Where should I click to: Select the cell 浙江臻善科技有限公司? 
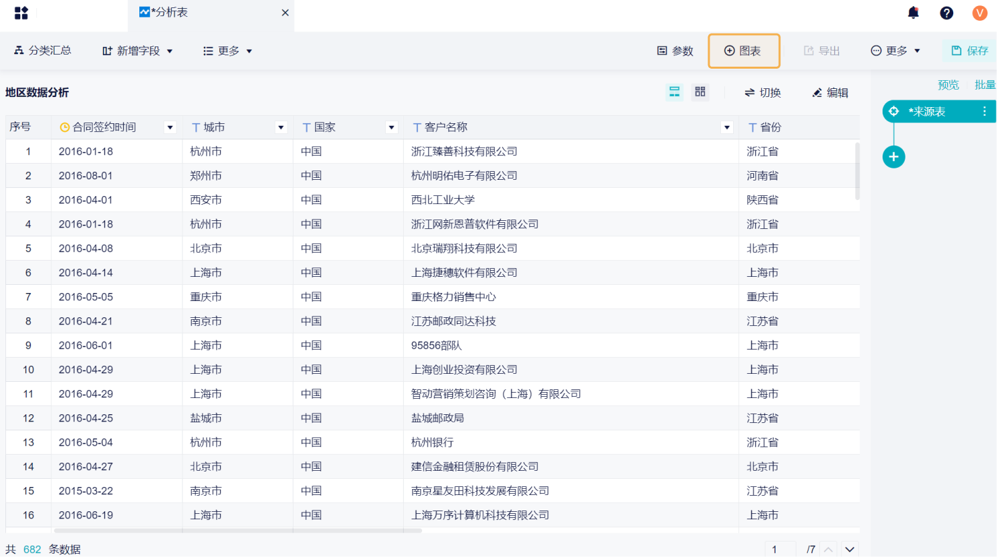tap(572, 152)
